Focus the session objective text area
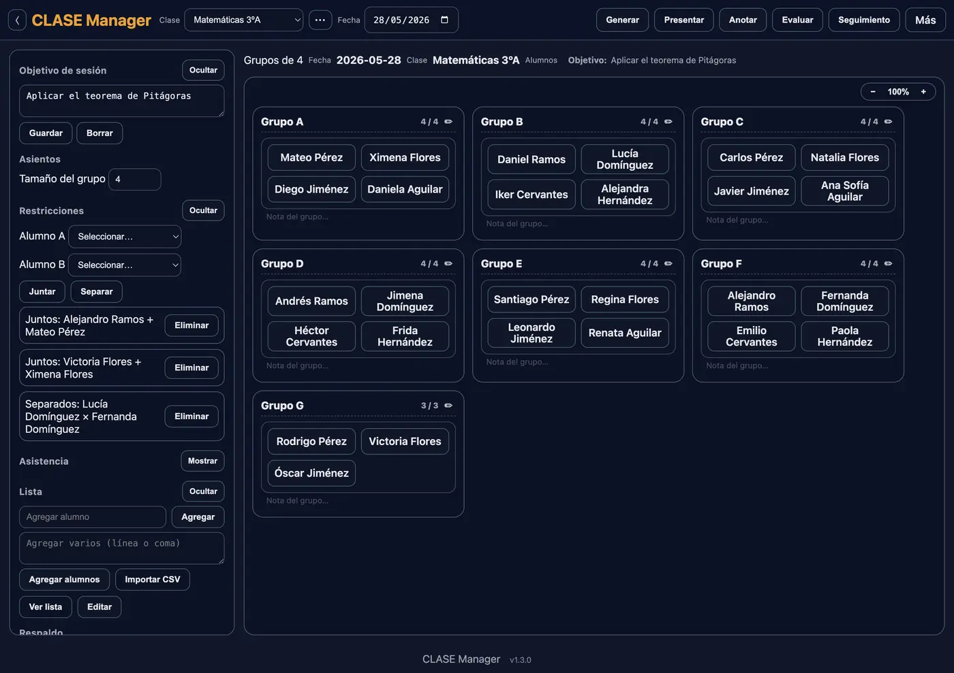This screenshot has height=673, width=954. (121, 101)
